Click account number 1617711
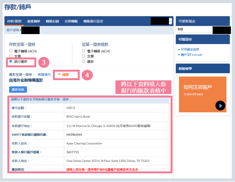235x182 pixels. click(x=73, y=152)
